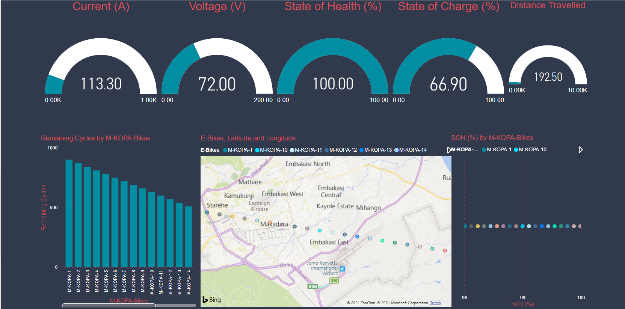Click the Remaining Cycles y-axis title
Image resolution: width=625 pixels, height=309 pixels.
44,207
